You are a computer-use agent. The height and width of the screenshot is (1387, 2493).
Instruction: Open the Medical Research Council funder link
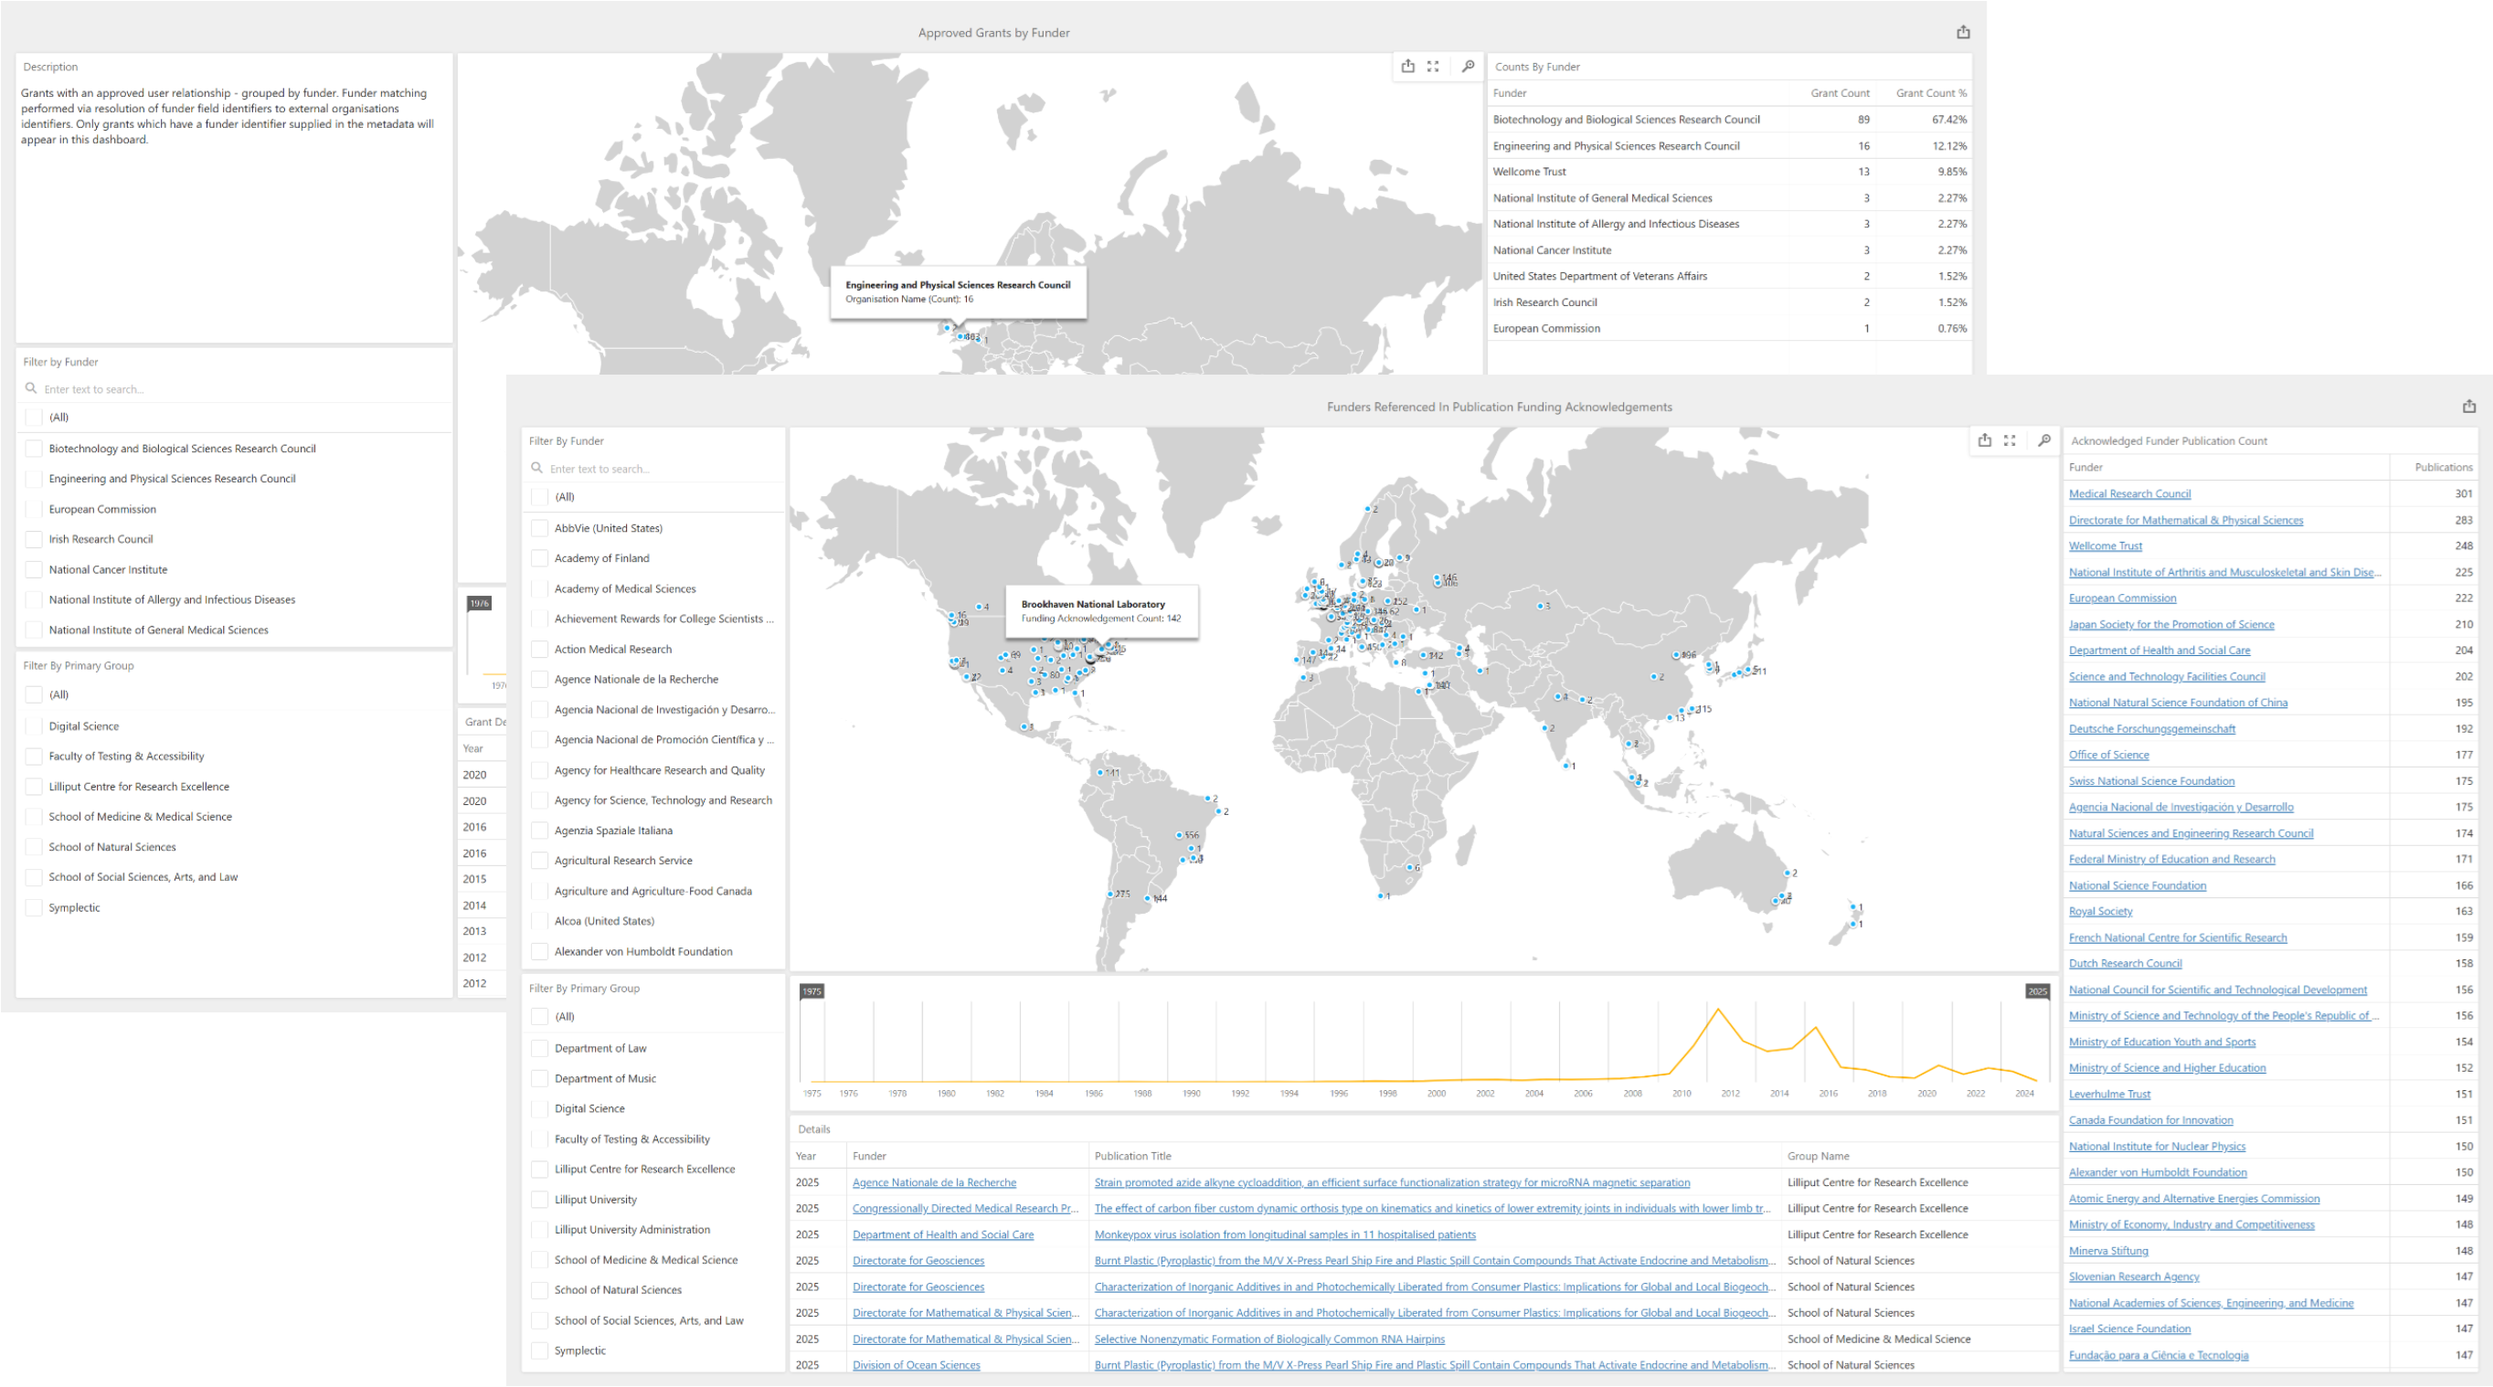pyautogui.click(x=2129, y=493)
